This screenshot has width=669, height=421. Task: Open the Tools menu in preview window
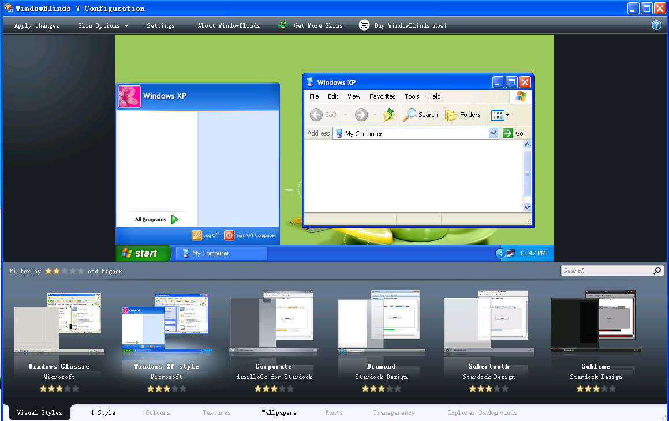pyautogui.click(x=412, y=96)
